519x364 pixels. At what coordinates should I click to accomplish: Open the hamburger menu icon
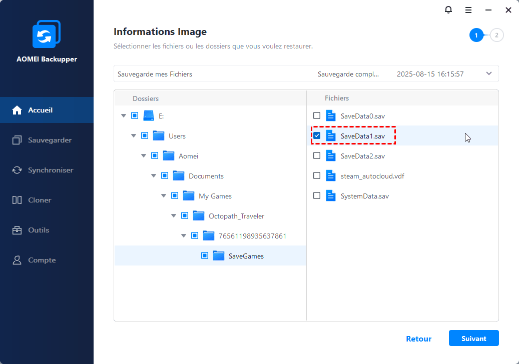pos(468,10)
